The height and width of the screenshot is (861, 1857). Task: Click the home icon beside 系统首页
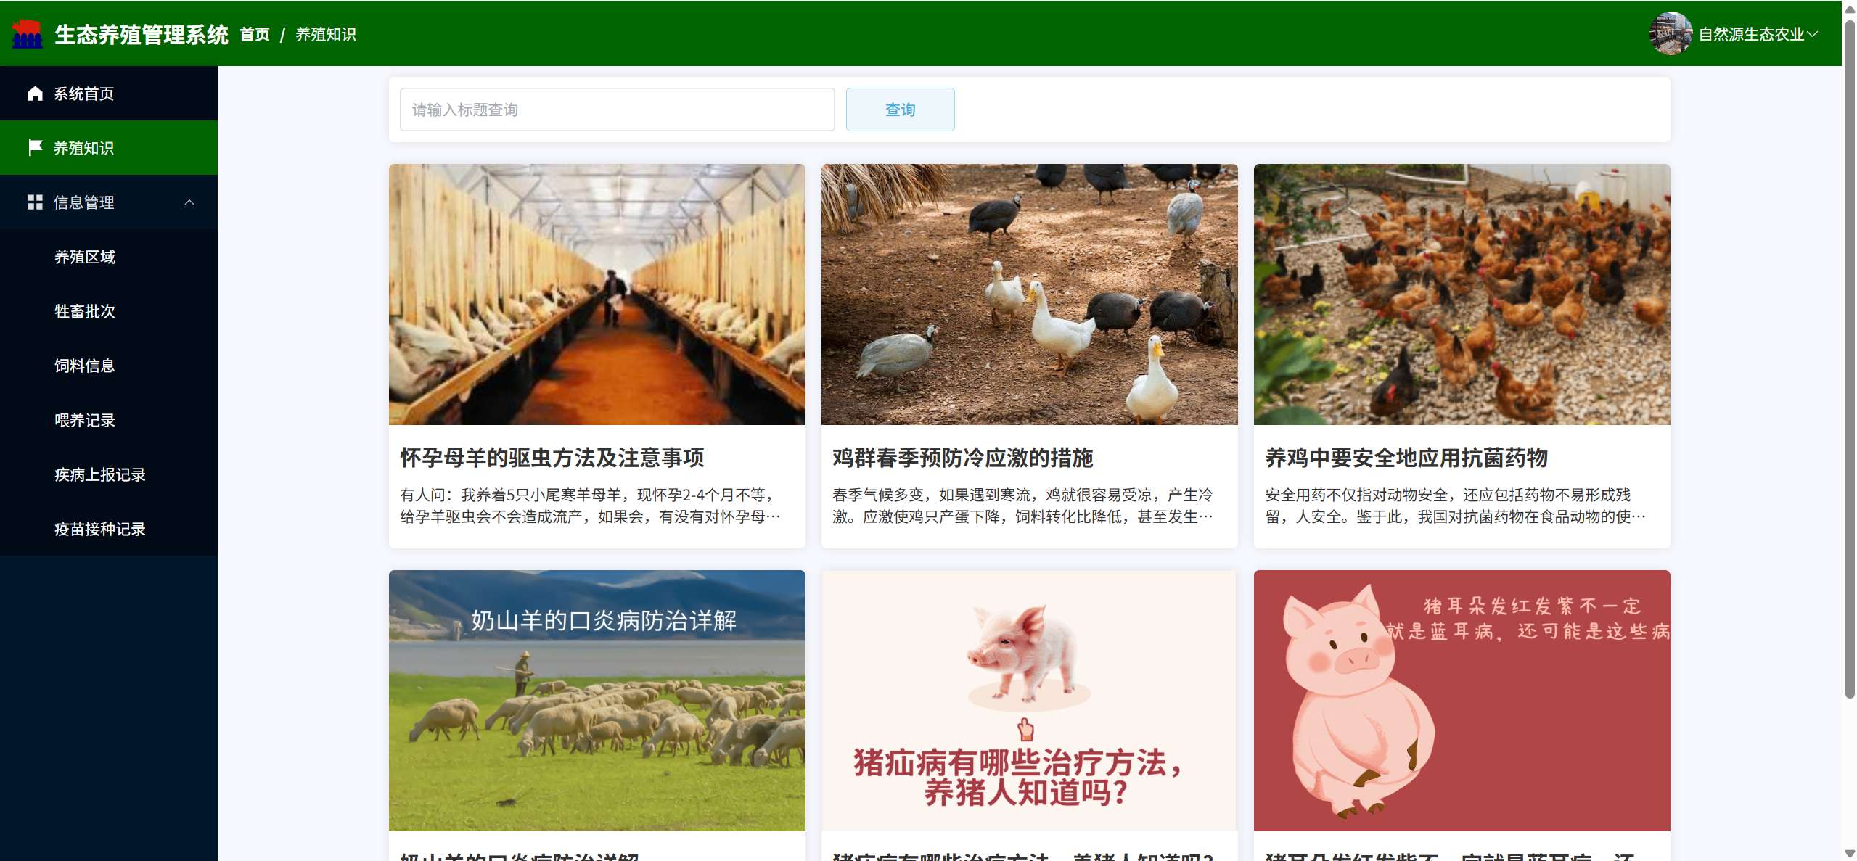[35, 94]
